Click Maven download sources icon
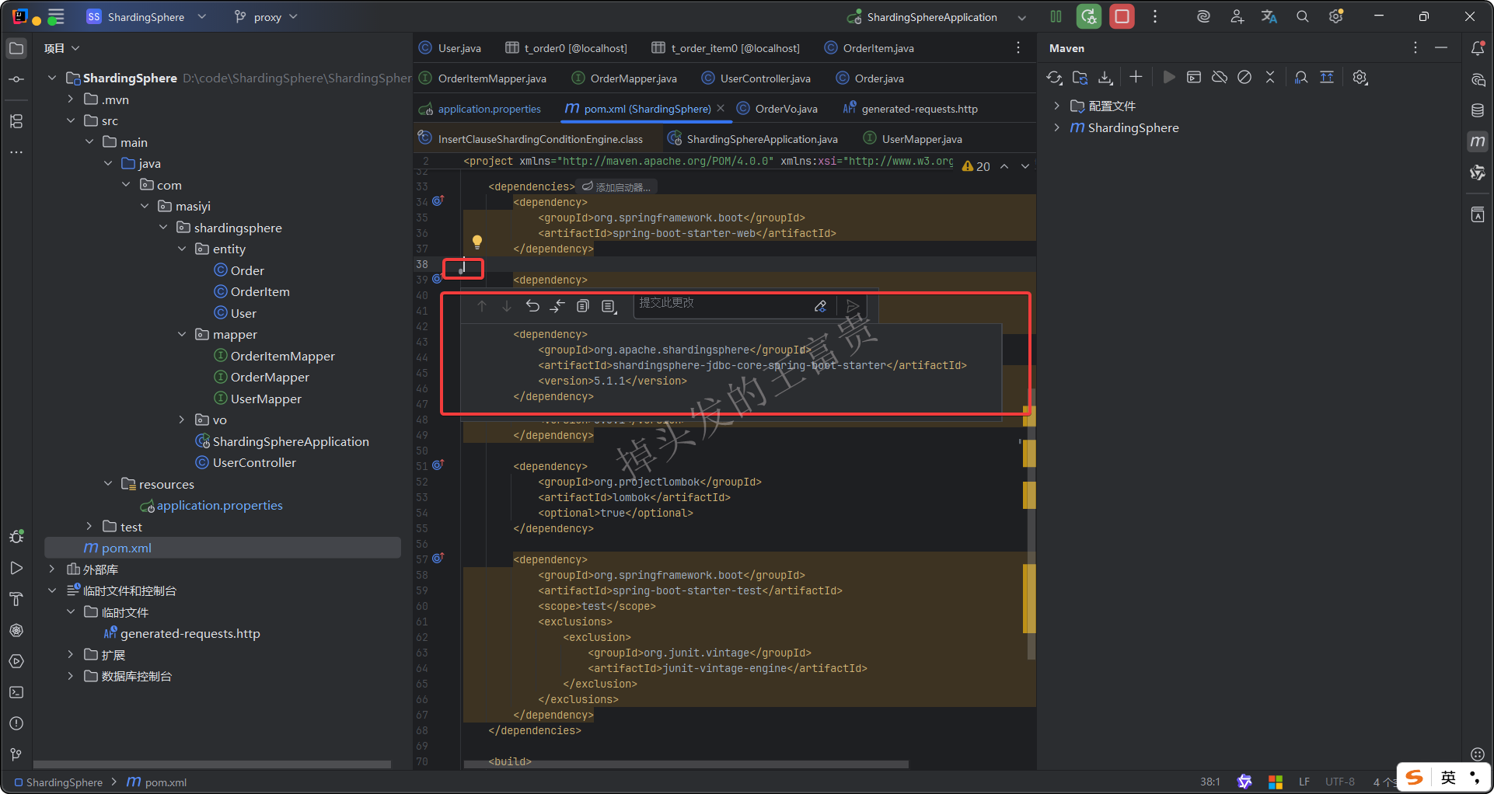Image resolution: width=1494 pixels, height=794 pixels. click(1105, 77)
